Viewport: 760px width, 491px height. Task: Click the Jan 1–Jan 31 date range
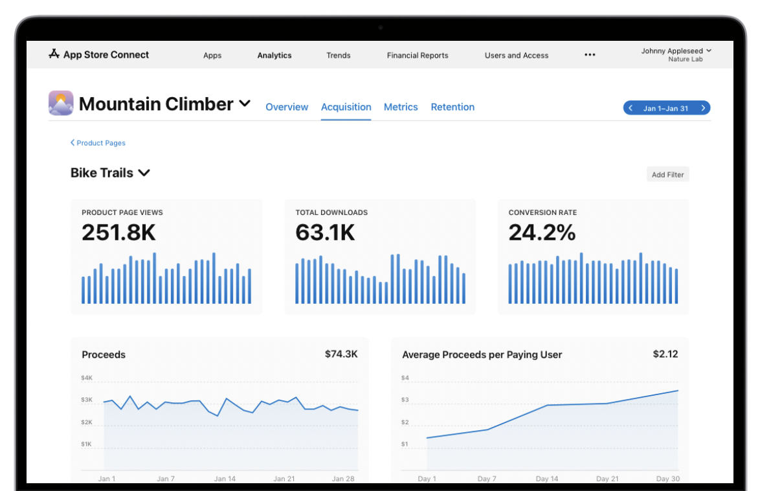(x=665, y=108)
